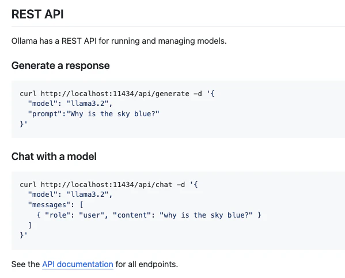The image size is (345, 278).
Task: Click the "prompt":"Why is the sky blue?" line
Action: click(93, 114)
